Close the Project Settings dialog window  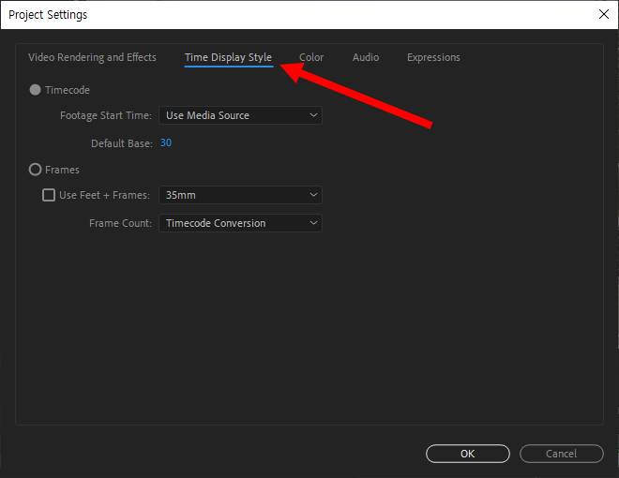tap(604, 15)
